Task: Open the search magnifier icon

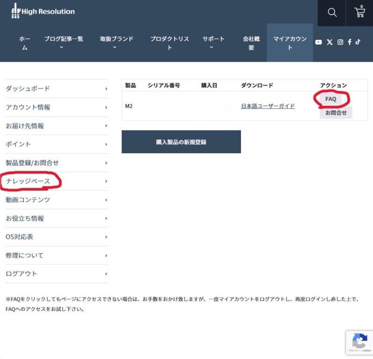Action: (x=332, y=13)
